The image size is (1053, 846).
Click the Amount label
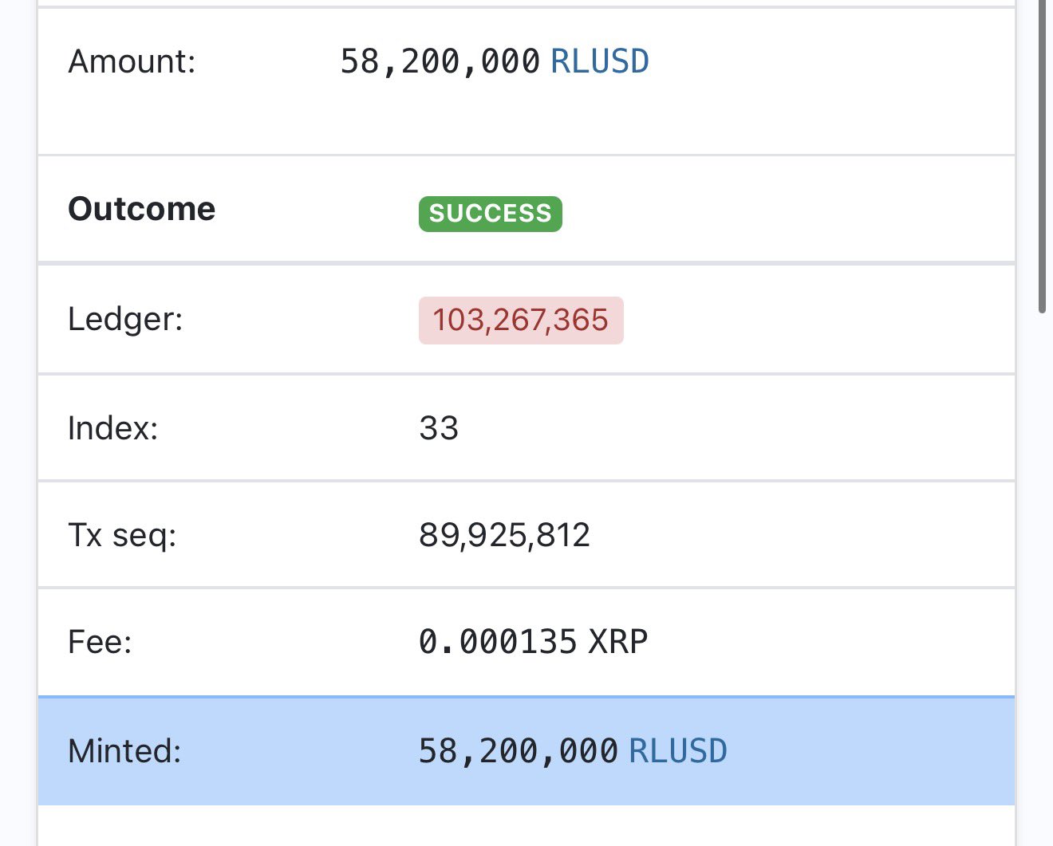coord(132,61)
